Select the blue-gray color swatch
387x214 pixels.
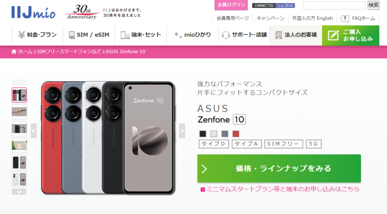coord(225,134)
